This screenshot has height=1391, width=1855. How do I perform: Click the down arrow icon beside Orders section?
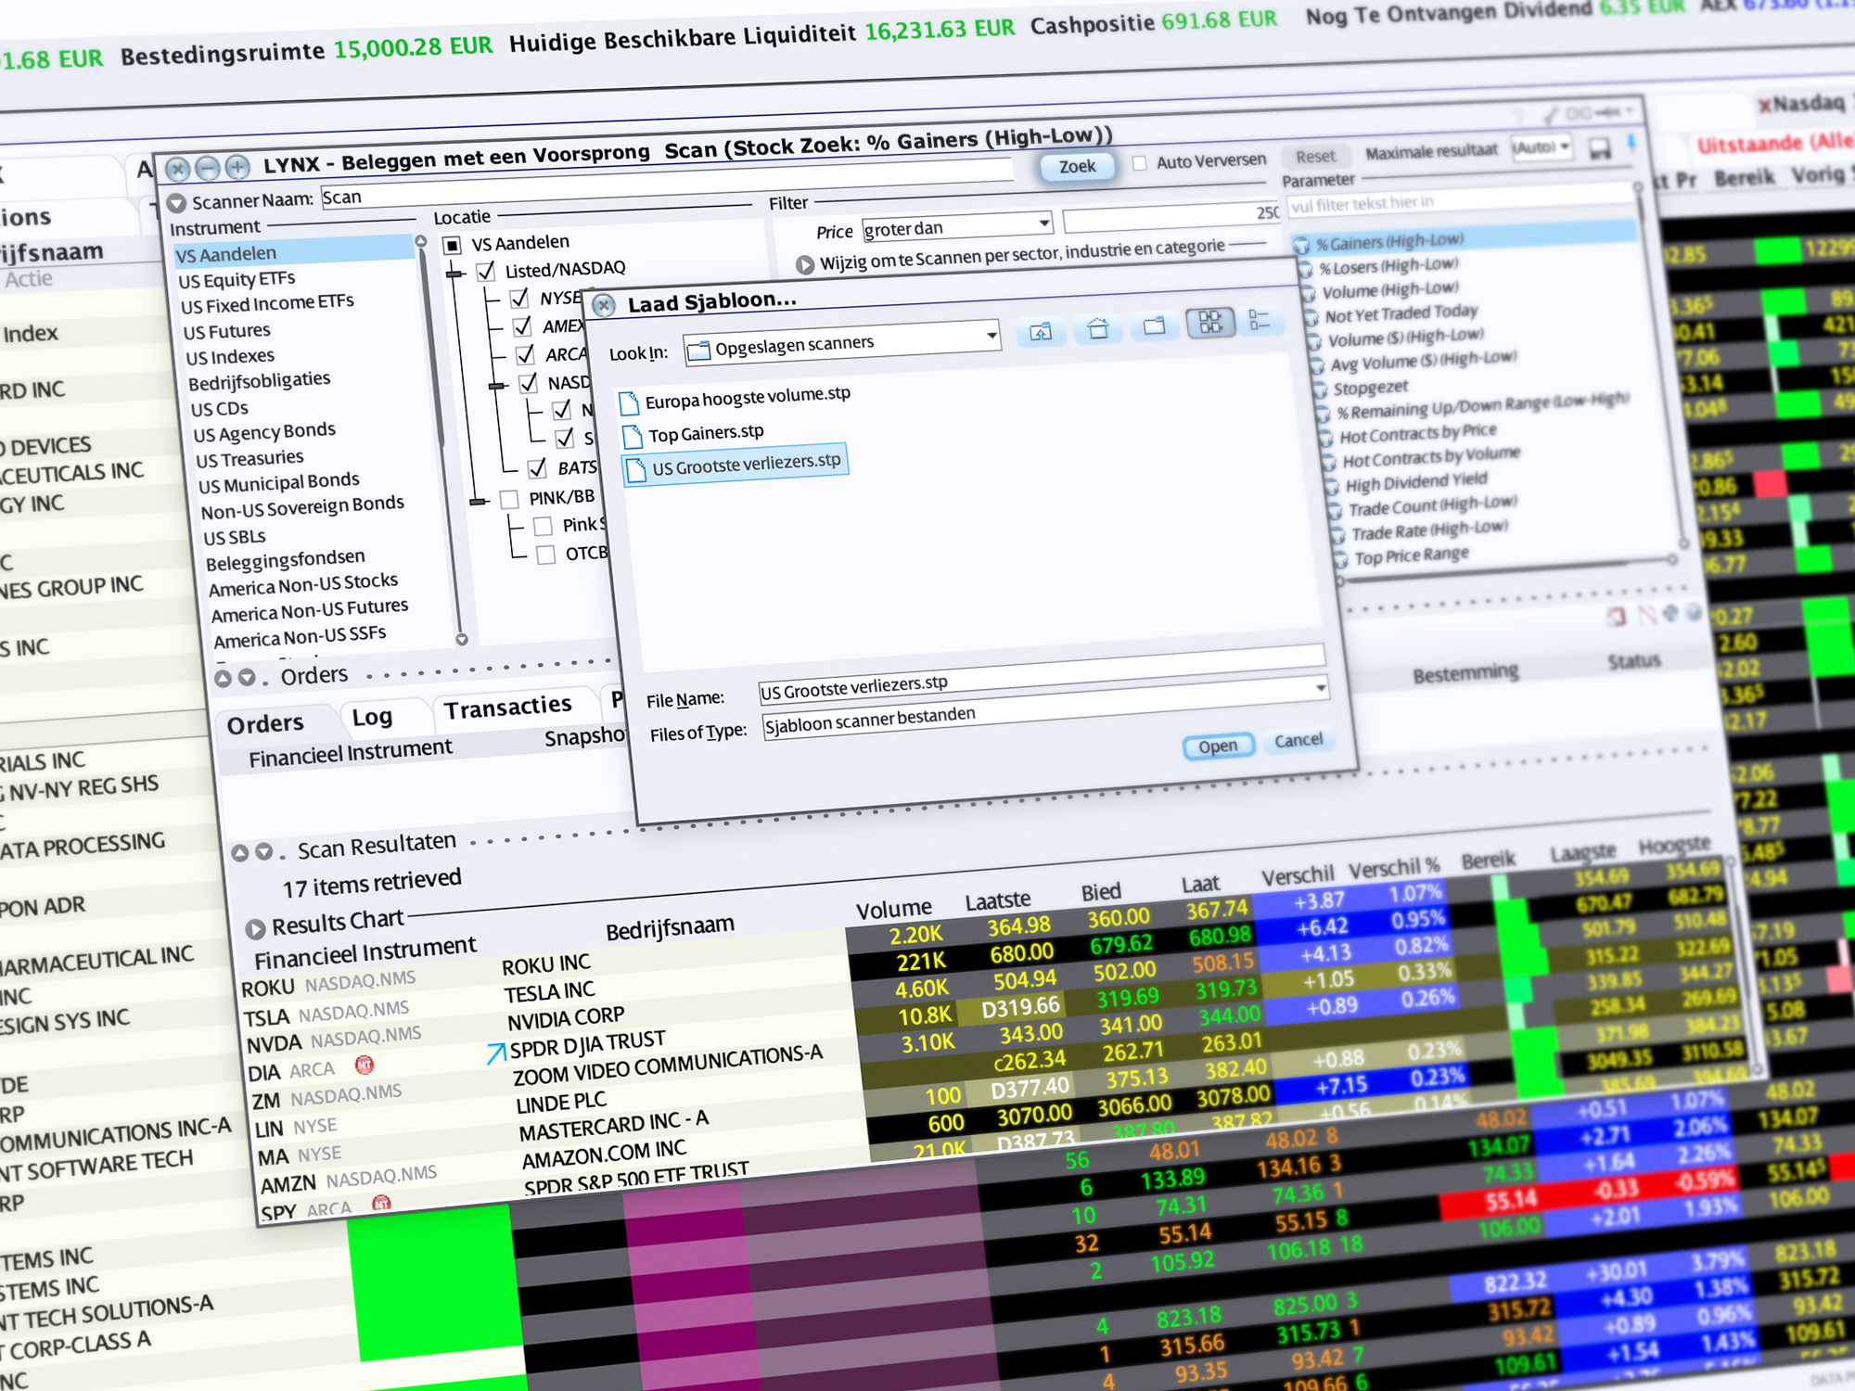247,677
